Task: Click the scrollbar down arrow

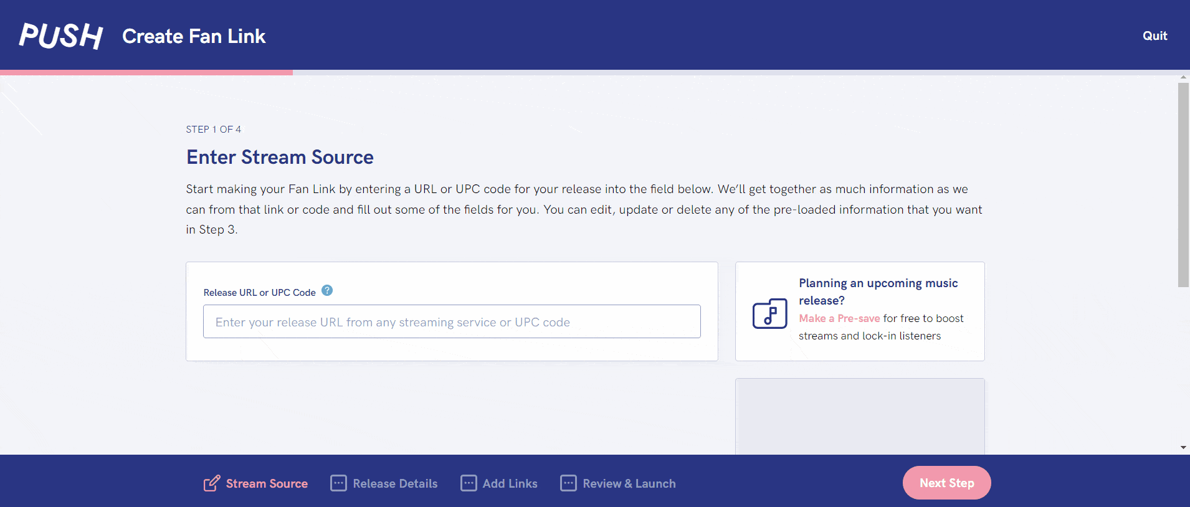Action: (1183, 447)
